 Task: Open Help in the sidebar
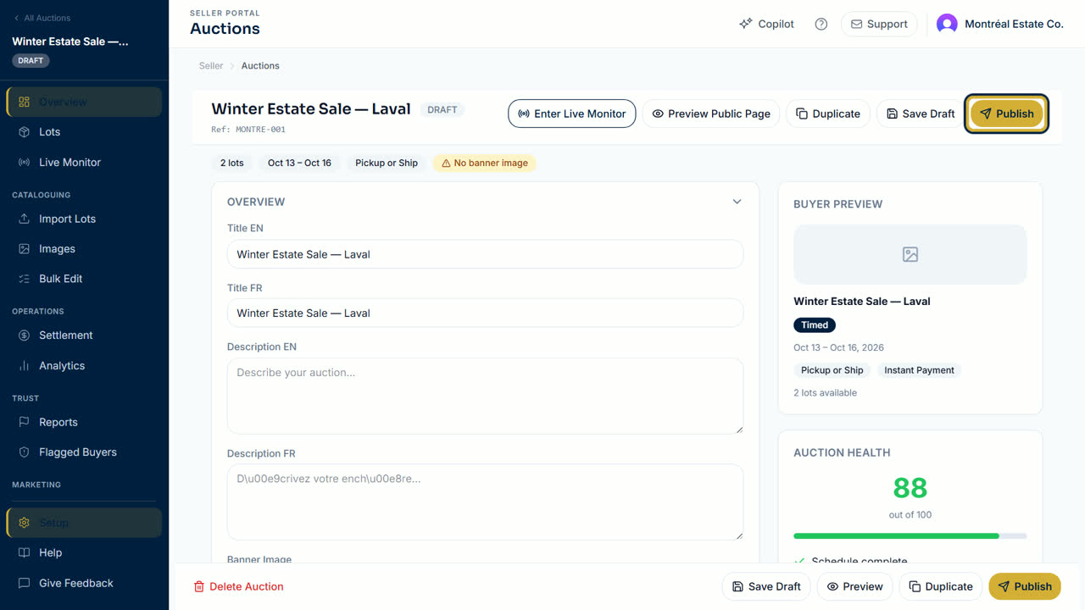[84, 552]
